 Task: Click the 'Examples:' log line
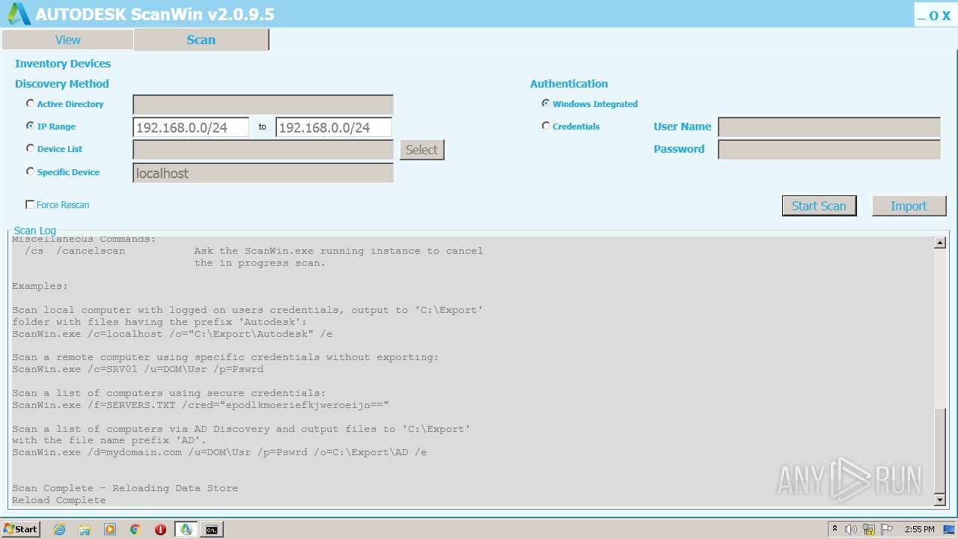(40, 286)
